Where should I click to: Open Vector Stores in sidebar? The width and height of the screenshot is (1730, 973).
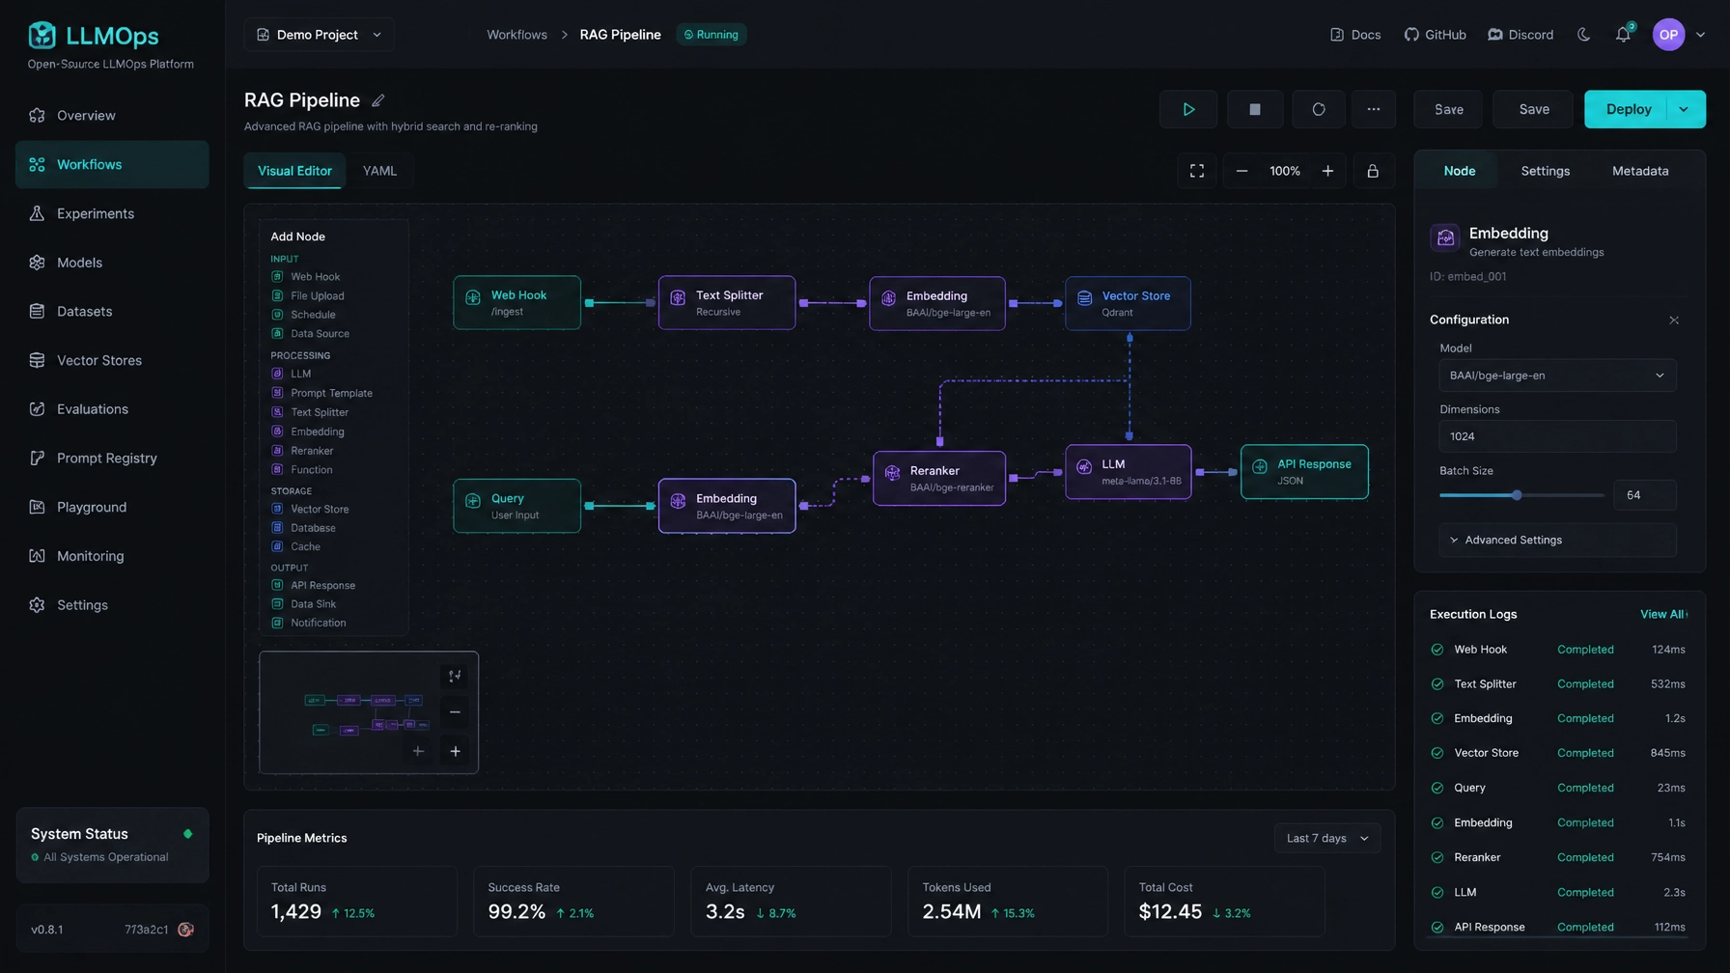(112, 360)
